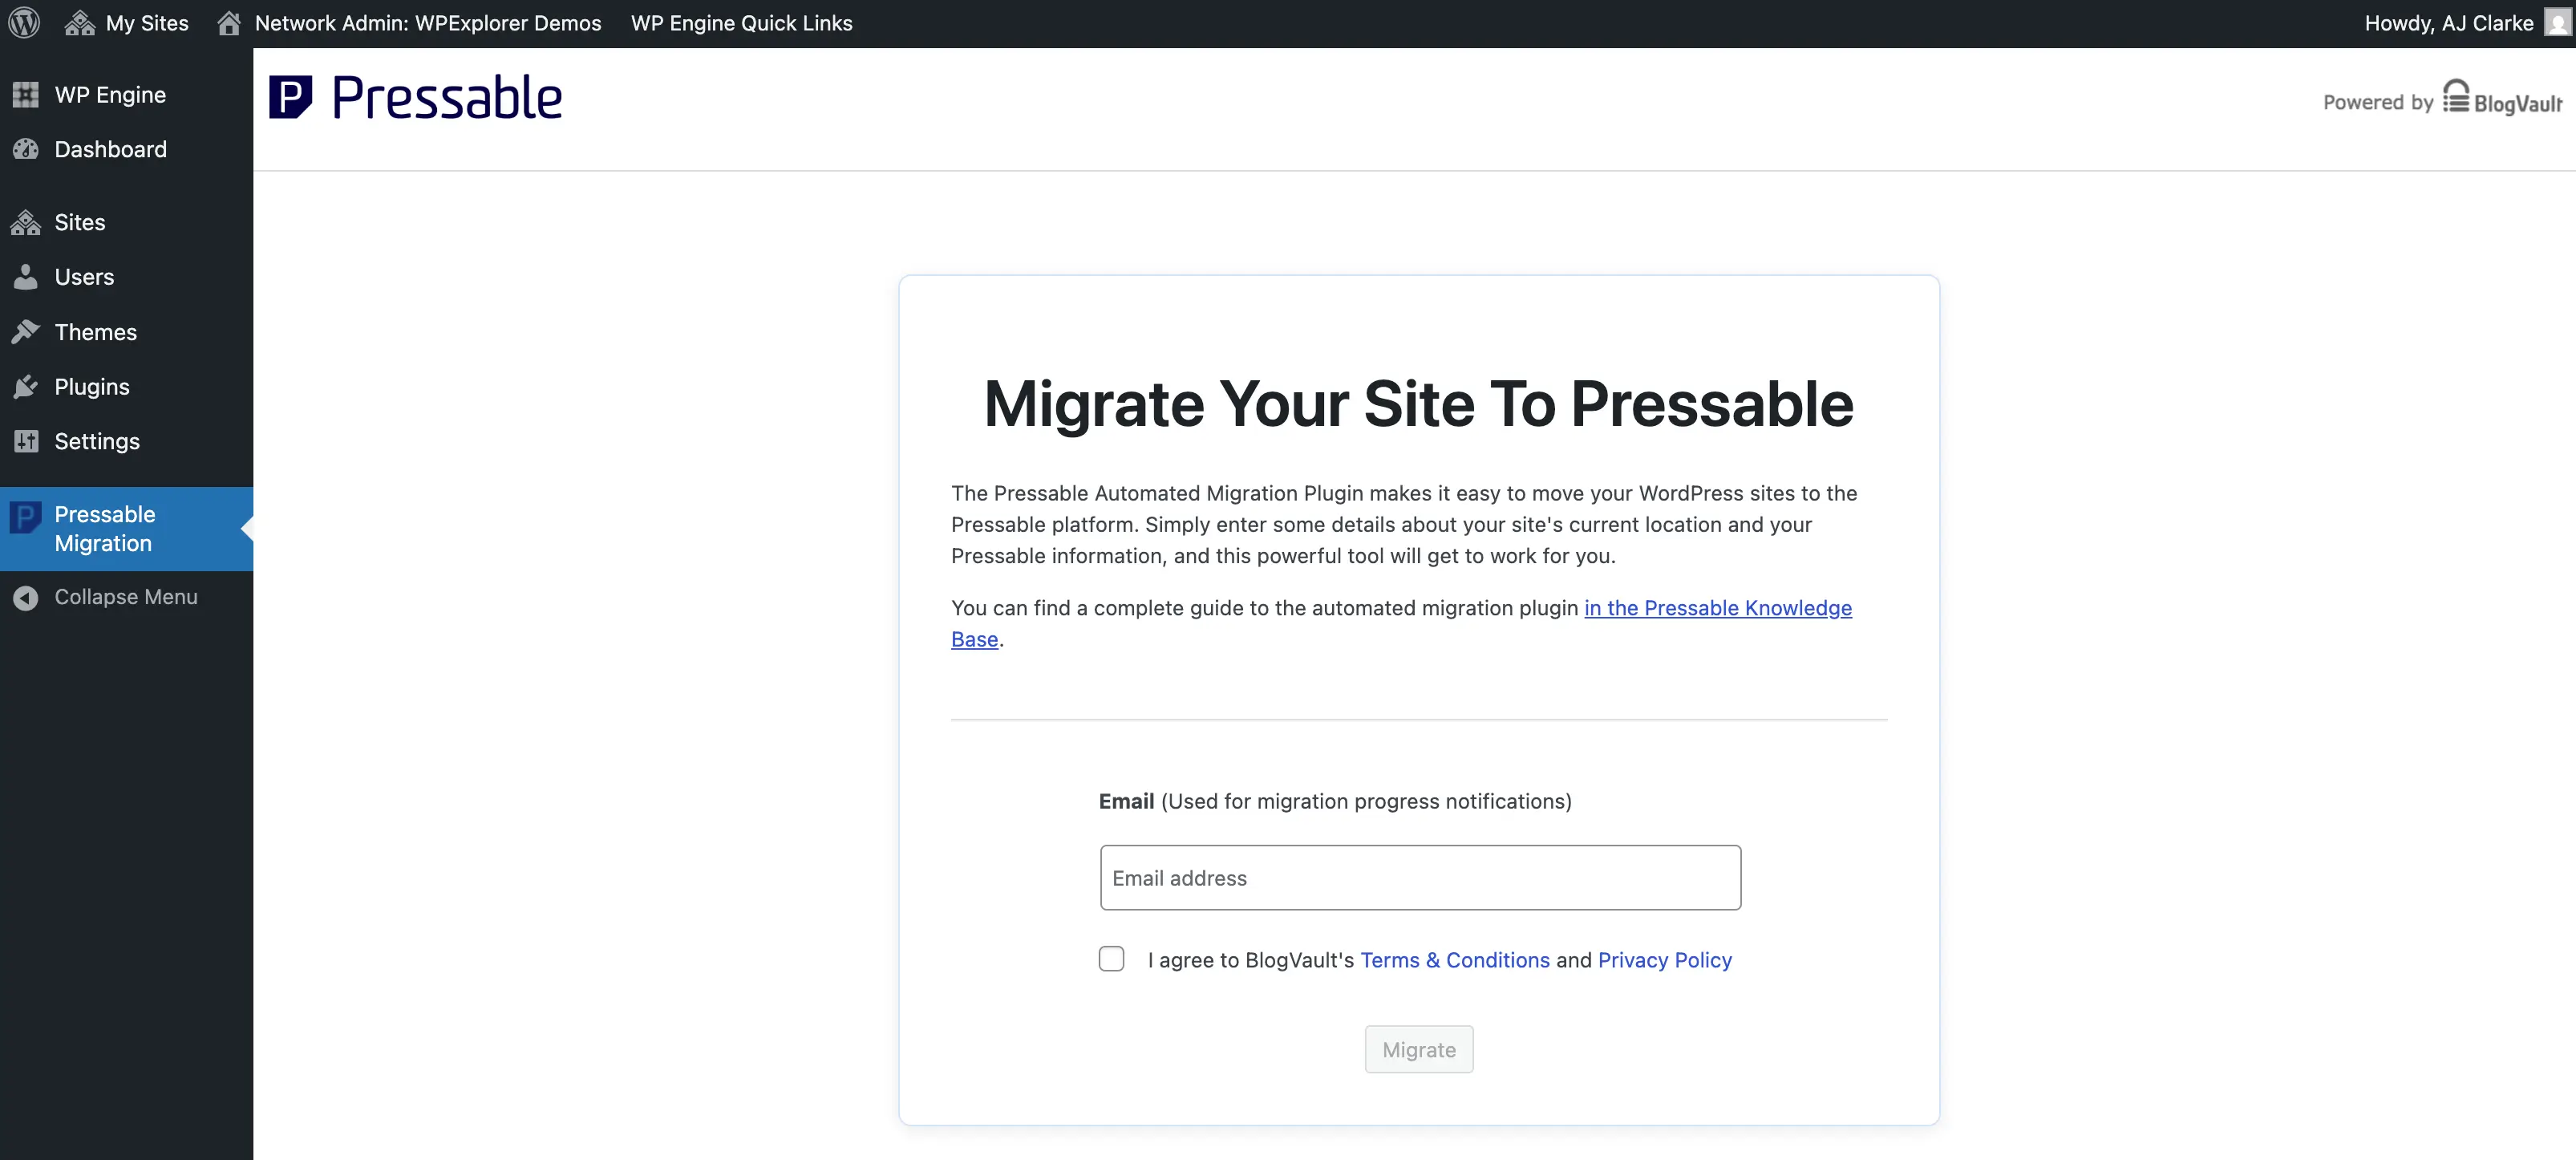Click the Plugins plug icon

click(x=26, y=387)
